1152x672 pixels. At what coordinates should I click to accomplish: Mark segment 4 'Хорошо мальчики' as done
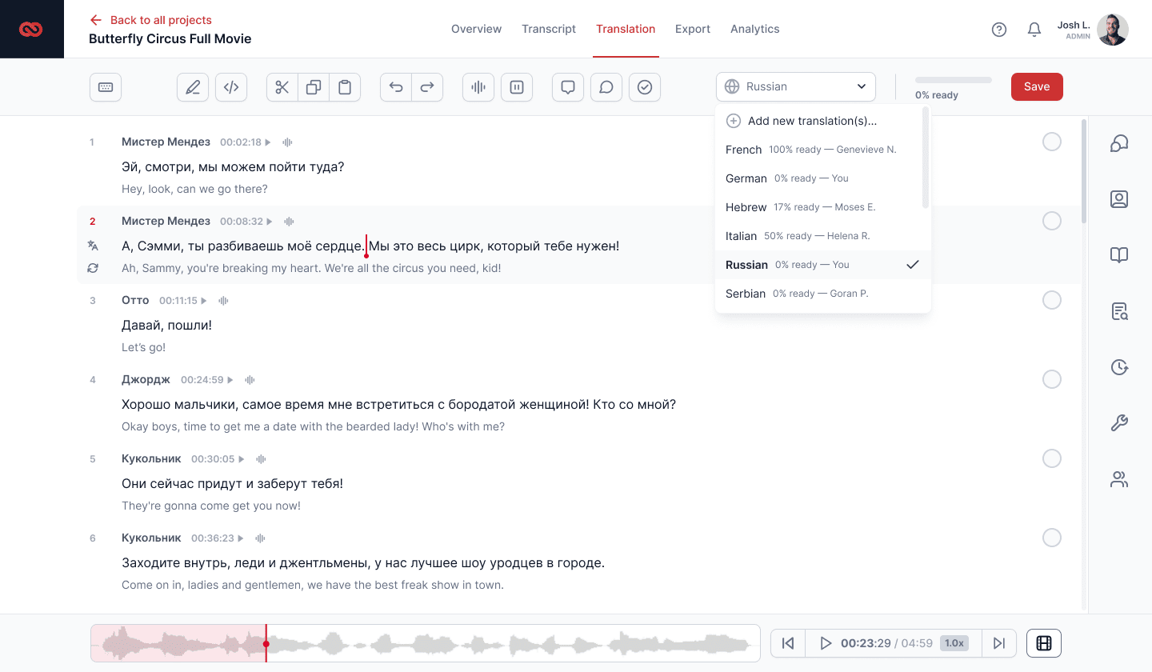(x=1052, y=379)
